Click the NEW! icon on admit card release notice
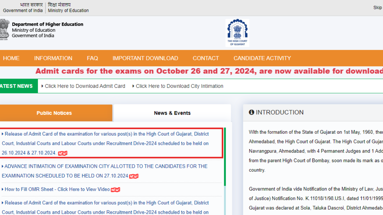383x215 pixels. pyautogui.click(x=62, y=153)
